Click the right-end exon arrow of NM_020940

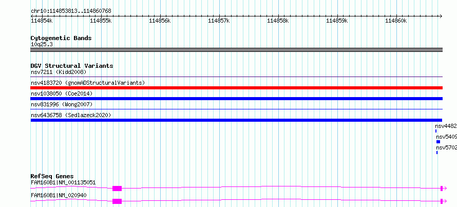coord(443,201)
